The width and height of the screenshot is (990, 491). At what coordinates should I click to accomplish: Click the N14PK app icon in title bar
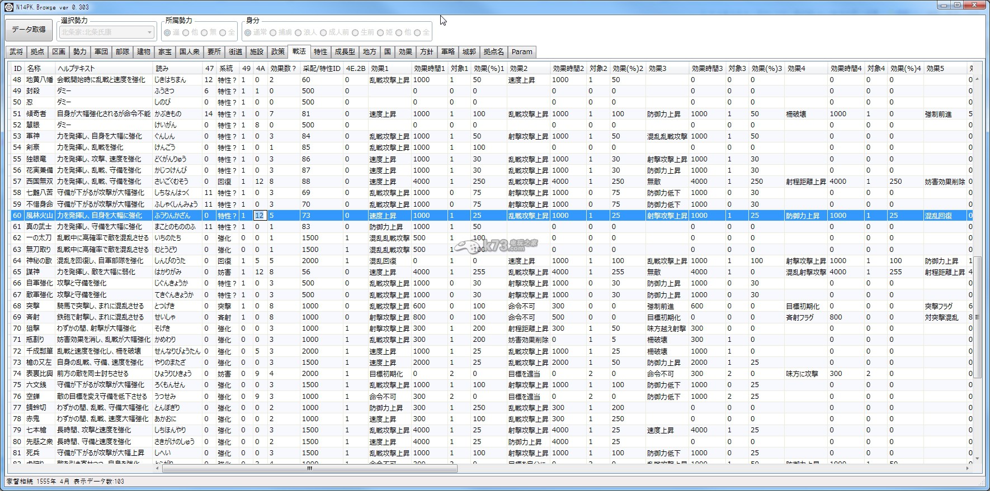8,7
